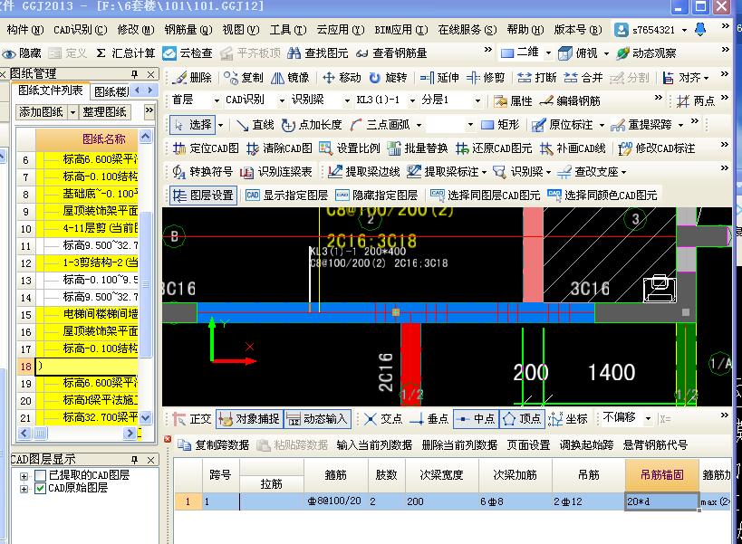Open the 构件(N) menu
The height and width of the screenshot is (544, 742).
point(25,30)
